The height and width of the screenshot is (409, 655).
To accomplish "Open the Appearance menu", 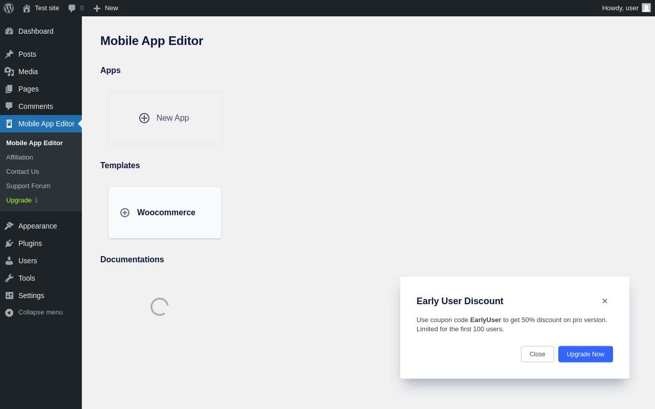I will tap(41, 226).
